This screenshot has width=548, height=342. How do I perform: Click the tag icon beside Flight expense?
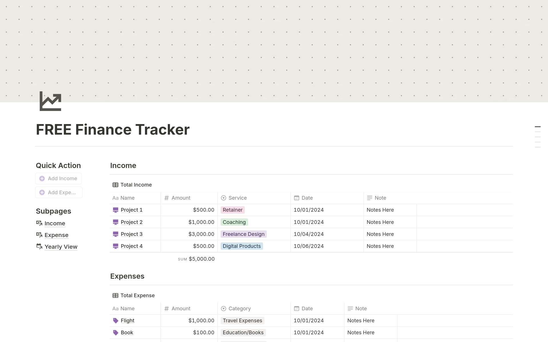point(116,321)
